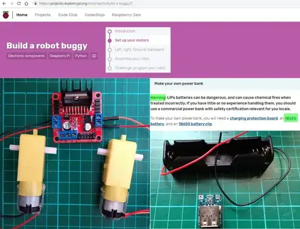Click the Build a robot buggy title
Viewport: 300px width, 229px height.
click(47, 46)
